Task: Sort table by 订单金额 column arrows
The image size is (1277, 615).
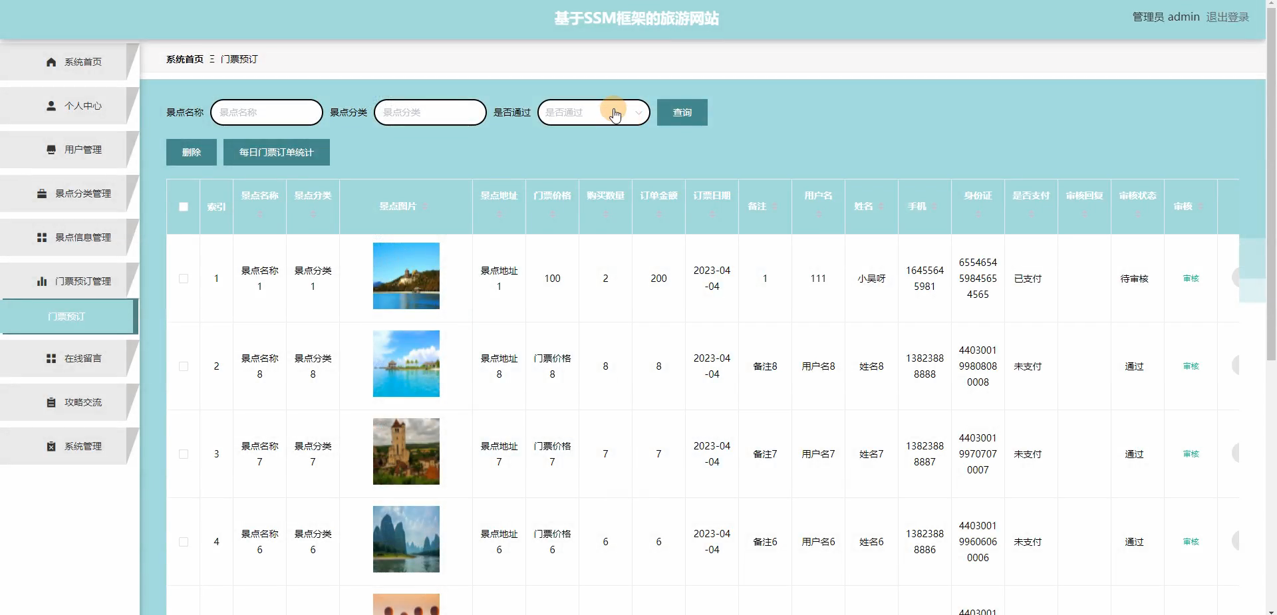Action: click(x=658, y=214)
